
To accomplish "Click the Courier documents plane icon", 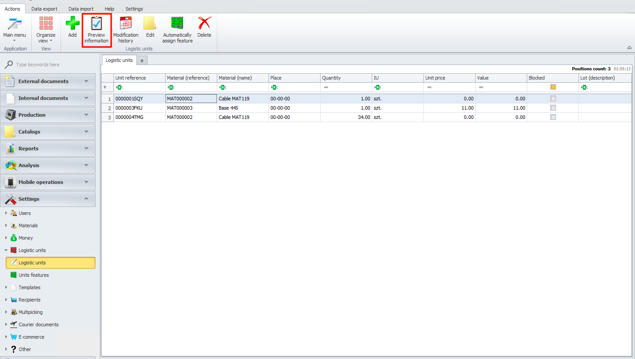I will click(14, 325).
